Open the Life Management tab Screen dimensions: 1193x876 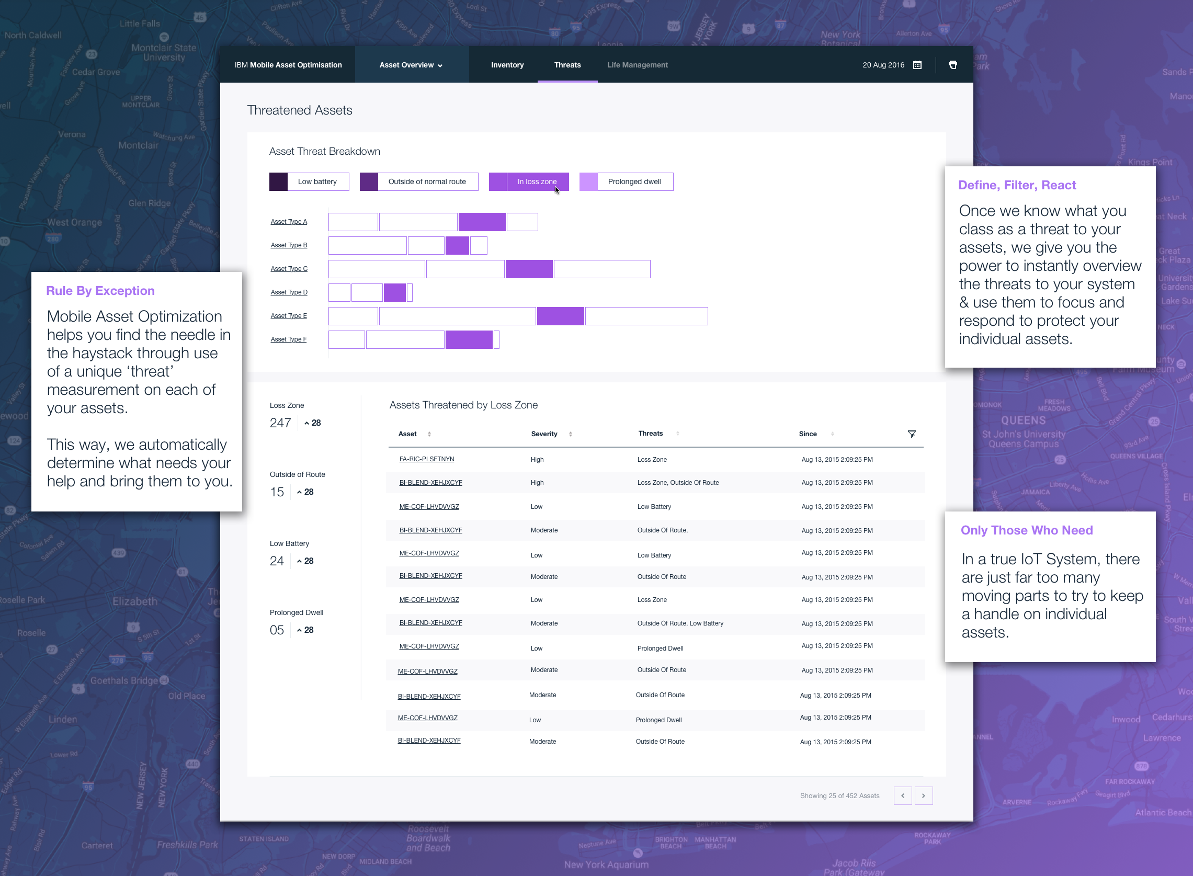638,65
